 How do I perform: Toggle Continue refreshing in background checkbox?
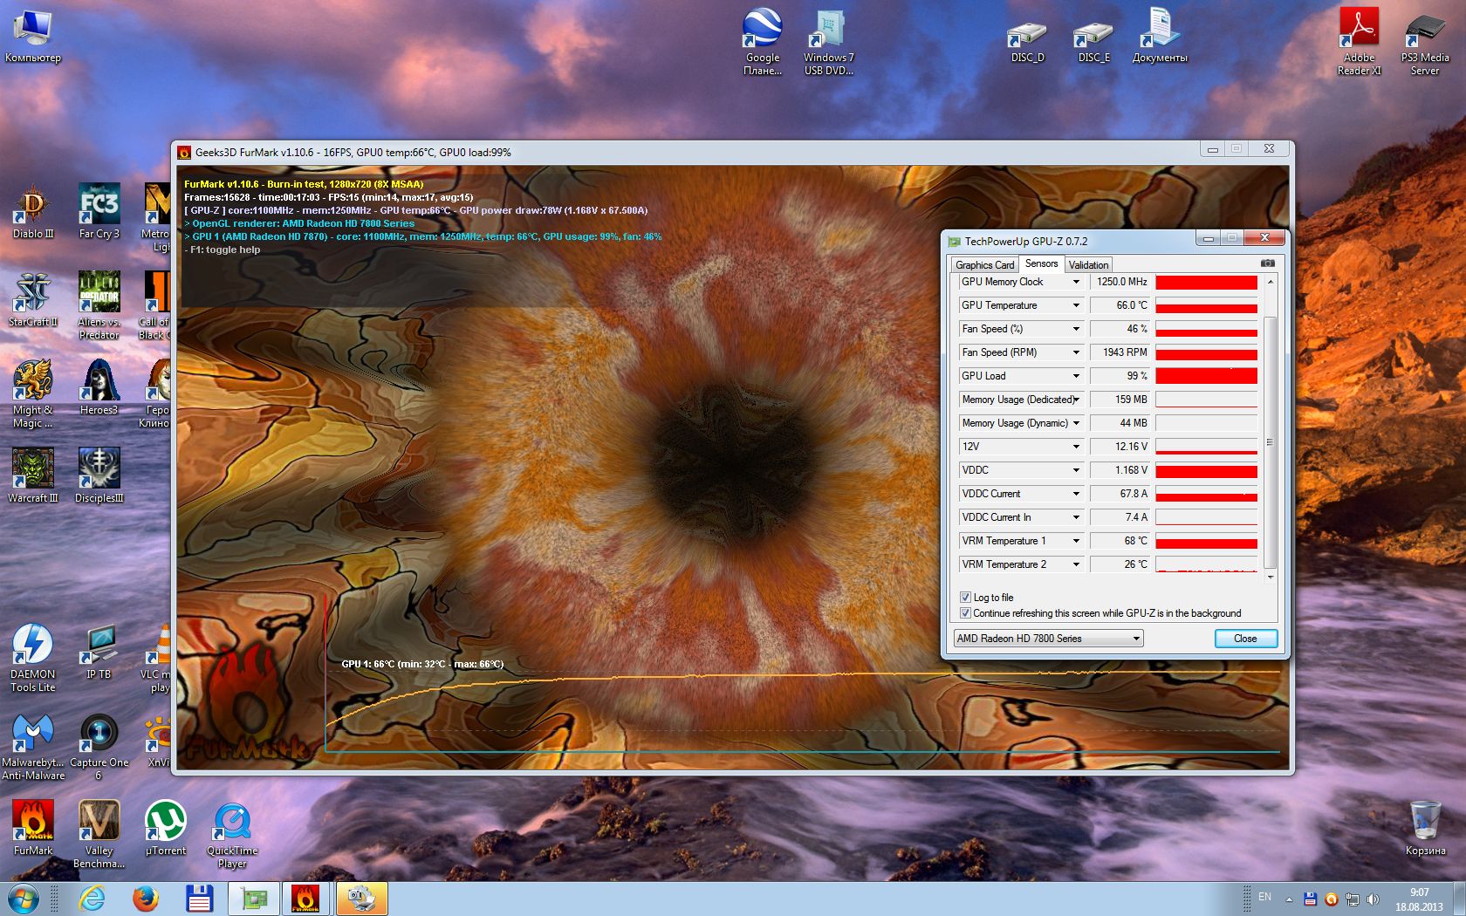click(x=965, y=613)
